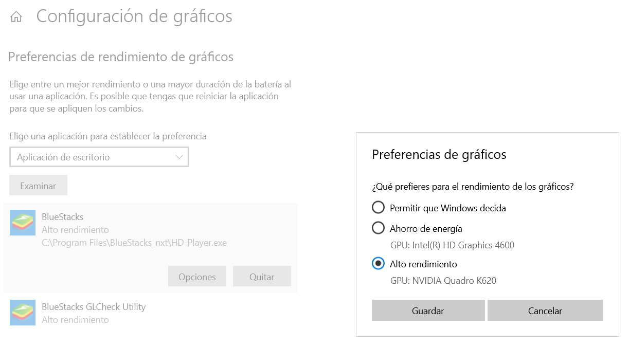This screenshot has height=346, width=629.
Task: Open Opciones for BlueStacks
Action: coord(197,276)
